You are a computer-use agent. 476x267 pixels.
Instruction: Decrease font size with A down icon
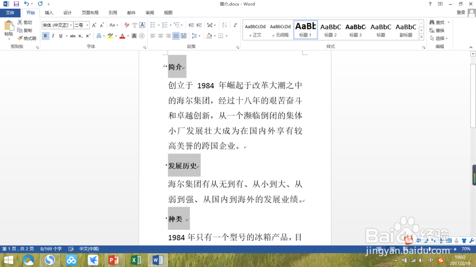[102, 25]
